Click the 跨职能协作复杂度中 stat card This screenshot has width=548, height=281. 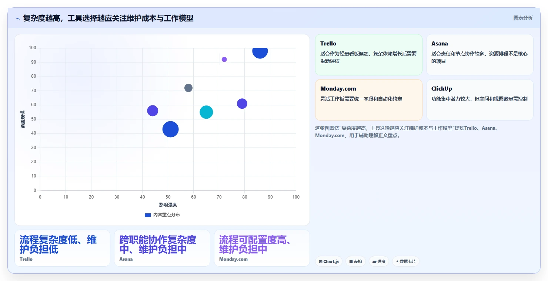tap(162, 248)
